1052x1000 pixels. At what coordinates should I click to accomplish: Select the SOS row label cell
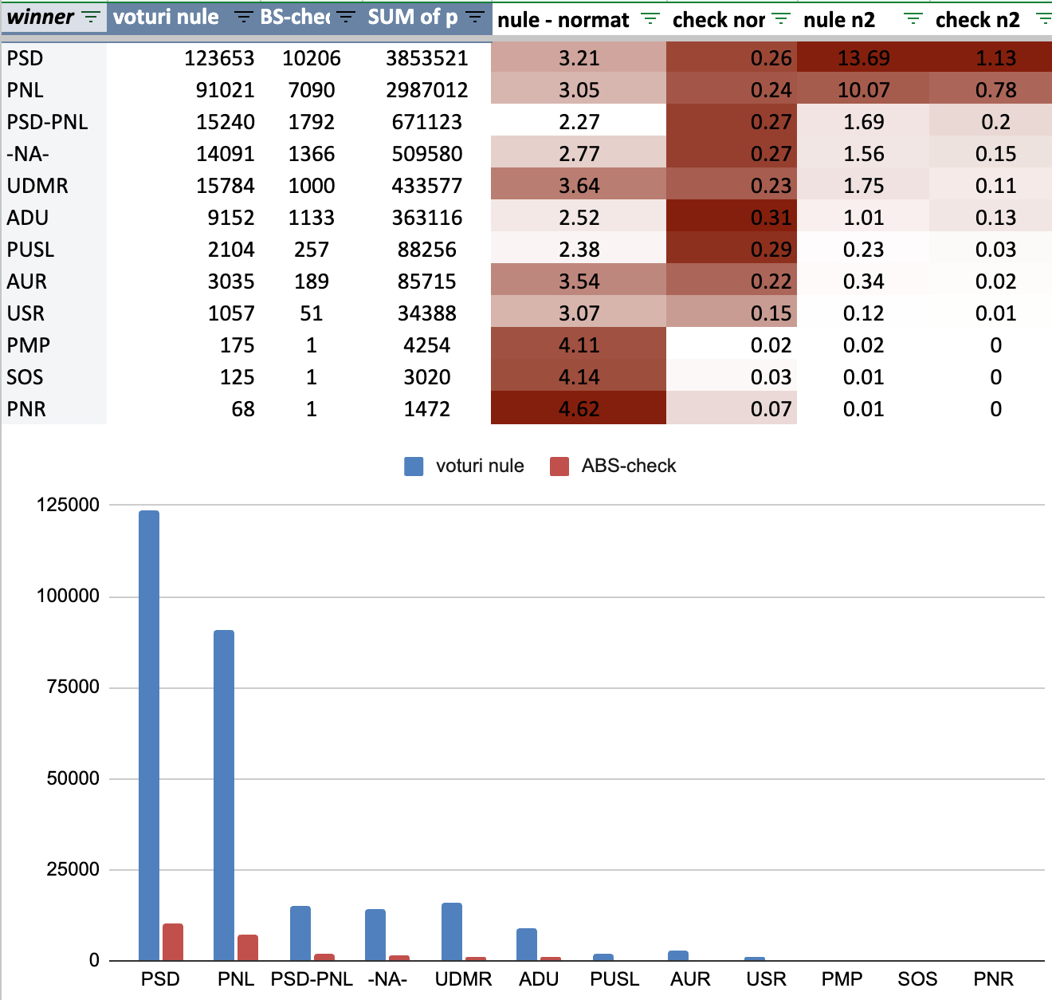[54, 377]
